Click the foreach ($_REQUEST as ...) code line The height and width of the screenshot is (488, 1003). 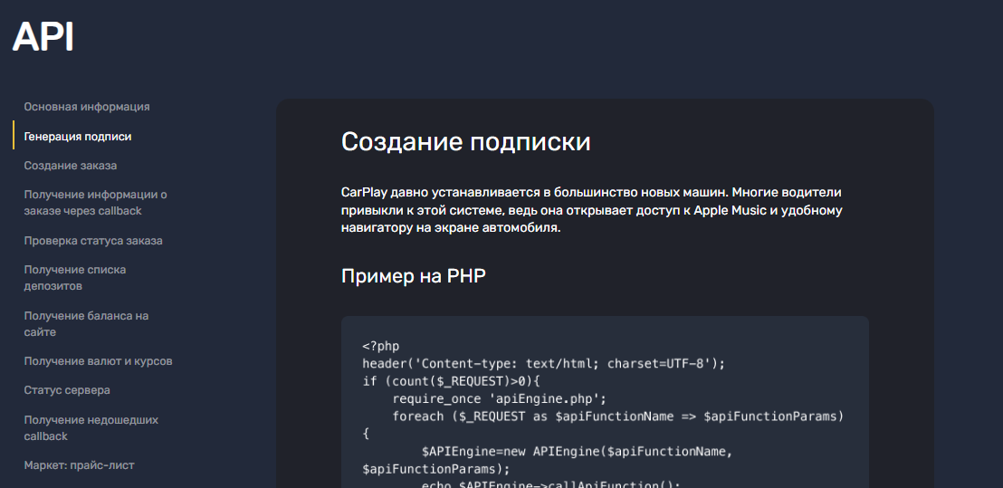pyautogui.click(x=603, y=425)
